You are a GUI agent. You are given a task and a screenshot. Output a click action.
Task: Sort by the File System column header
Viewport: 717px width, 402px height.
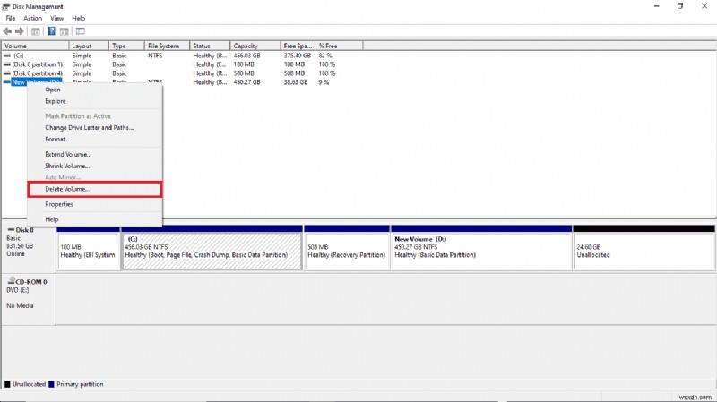[x=167, y=46]
